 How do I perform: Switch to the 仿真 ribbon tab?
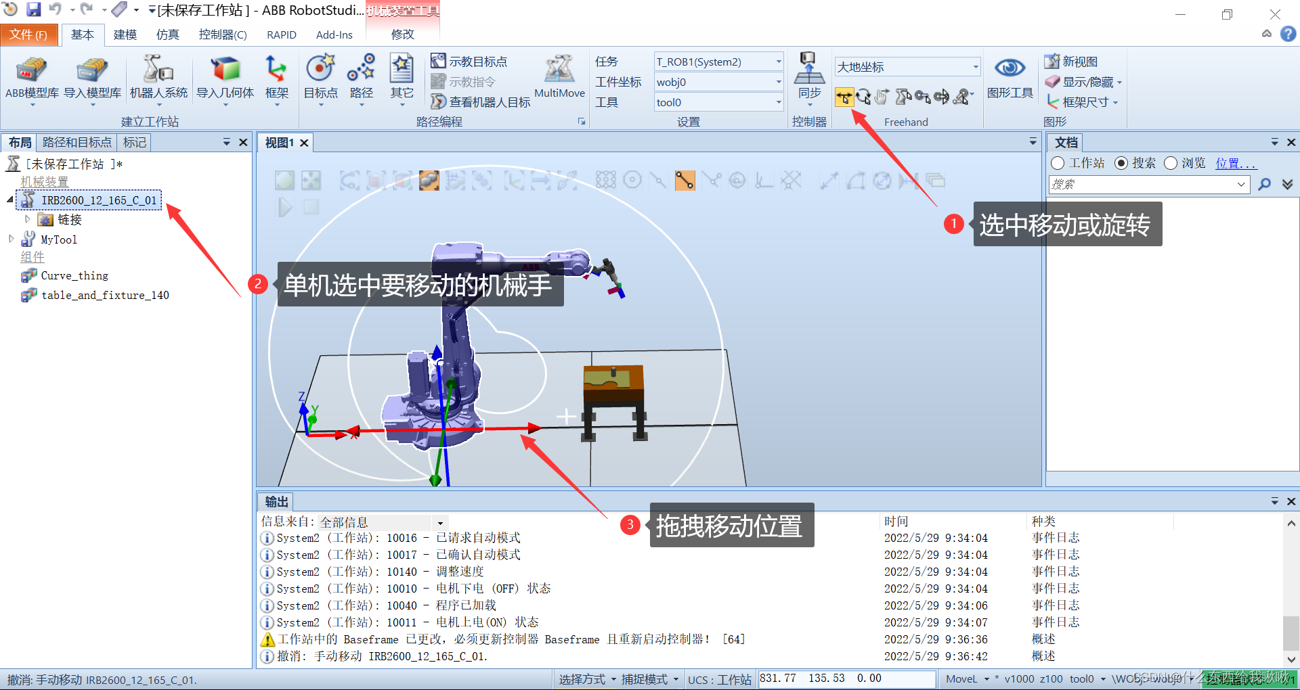click(x=167, y=34)
